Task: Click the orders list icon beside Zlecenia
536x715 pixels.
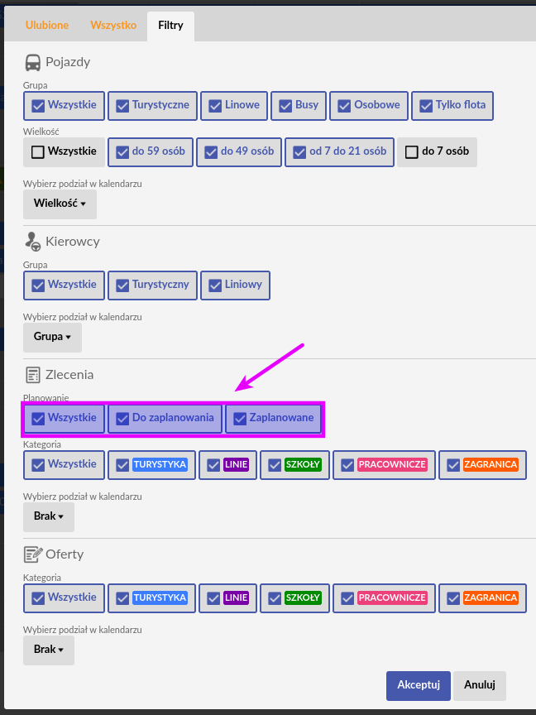Action: pos(33,375)
